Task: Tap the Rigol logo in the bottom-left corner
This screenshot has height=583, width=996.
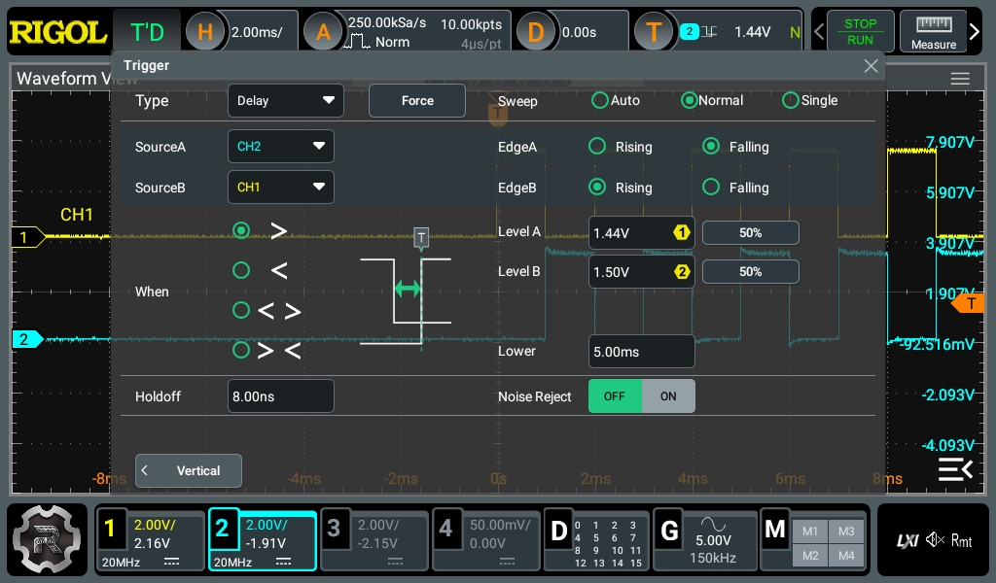Action: click(46, 541)
